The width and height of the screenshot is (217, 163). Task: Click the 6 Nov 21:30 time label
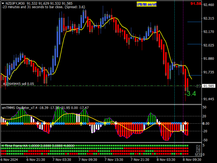point(36,160)
